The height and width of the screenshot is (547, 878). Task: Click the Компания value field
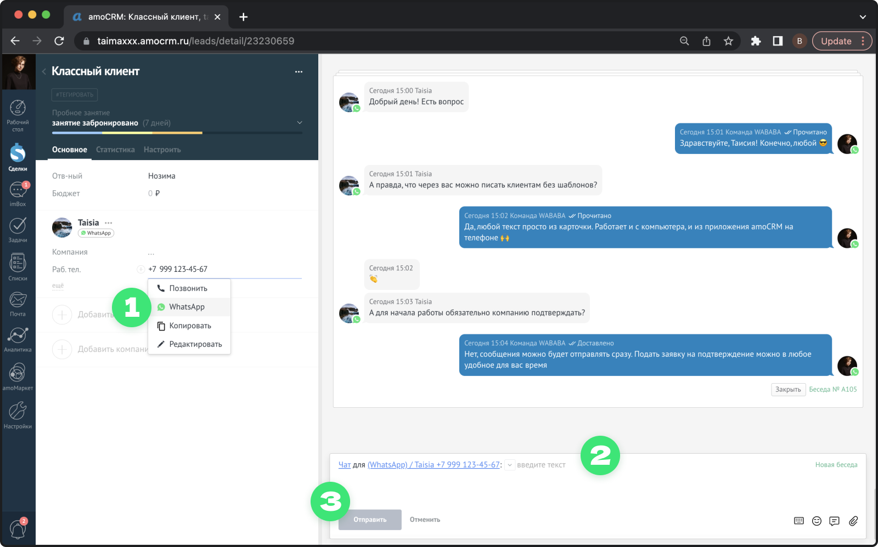click(x=151, y=253)
